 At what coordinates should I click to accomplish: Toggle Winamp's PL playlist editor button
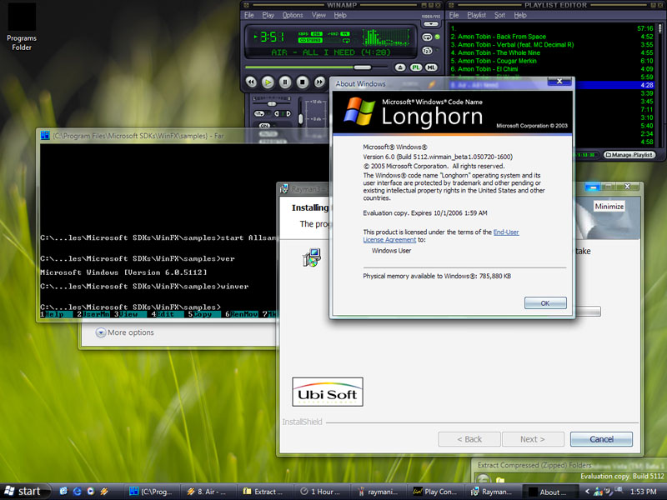click(415, 67)
